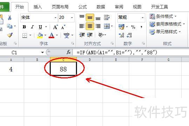The width and height of the screenshot is (189, 126).
Task: Increase font size with large A
Action: tap(56, 27)
